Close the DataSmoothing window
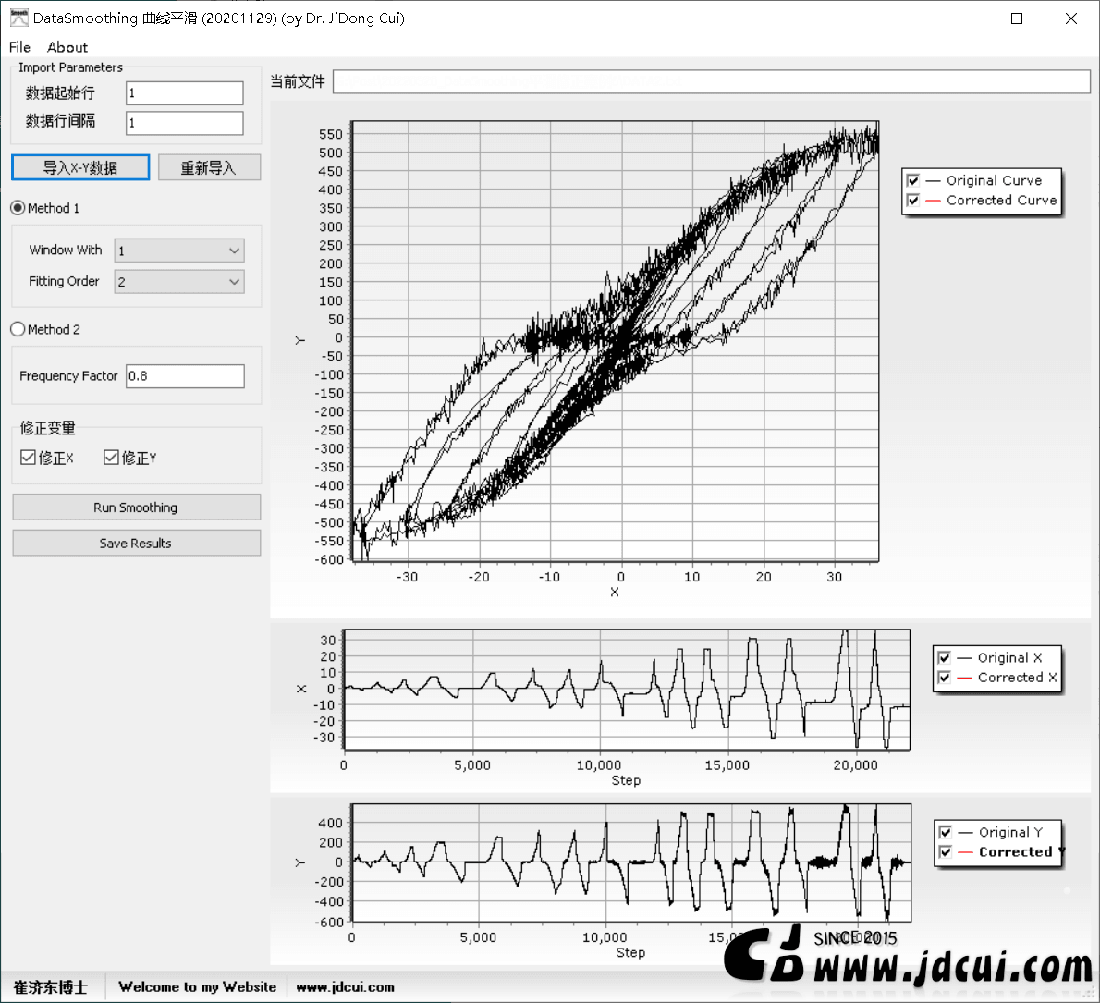Screen dimensions: 1100x1003 tap(1070, 18)
